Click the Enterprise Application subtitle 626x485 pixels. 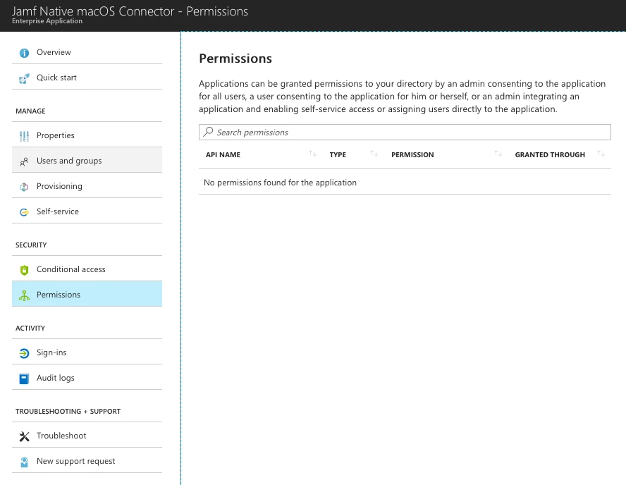tap(47, 21)
